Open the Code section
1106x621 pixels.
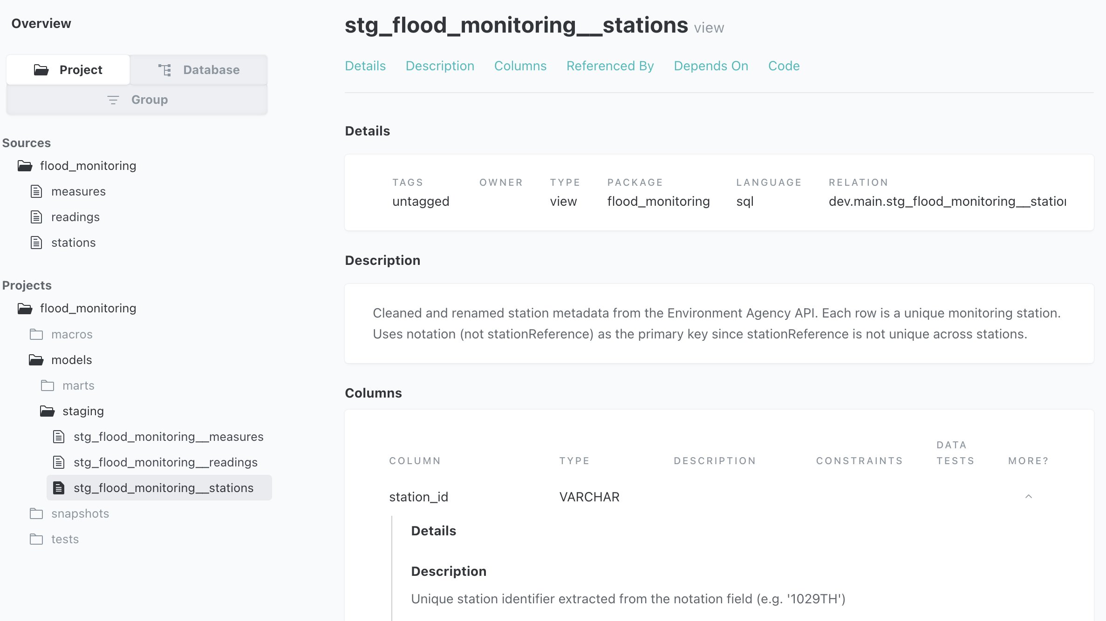[x=784, y=66]
